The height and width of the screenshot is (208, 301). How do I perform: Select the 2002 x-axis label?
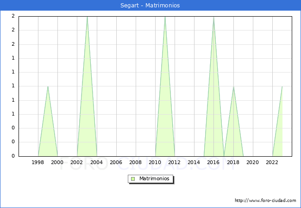point(76,162)
